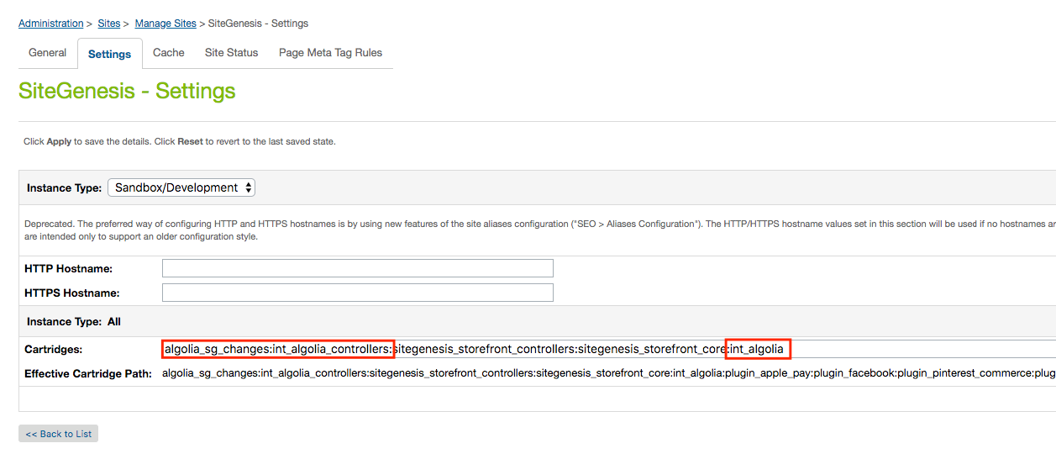Viewport: 1056px width, 475px height.
Task: Click the 'Click Apply to save' instruction text
Action: click(x=180, y=142)
